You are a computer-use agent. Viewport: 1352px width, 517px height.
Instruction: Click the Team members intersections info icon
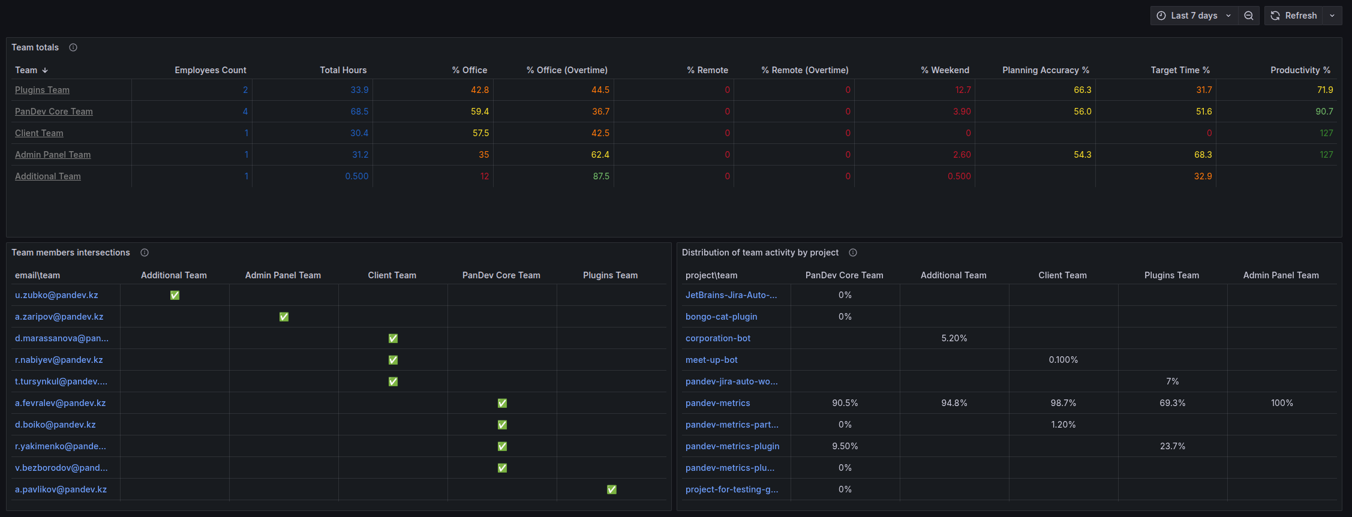point(145,253)
